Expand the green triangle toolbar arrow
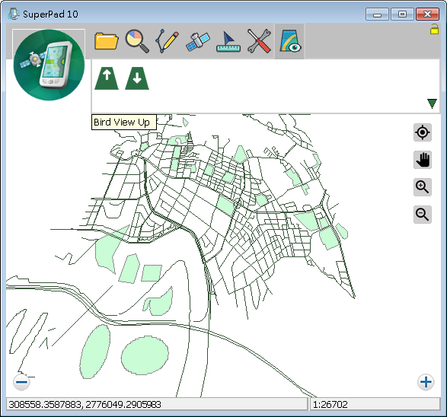Viewport: 447px width, 417px height. (x=433, y=103)
